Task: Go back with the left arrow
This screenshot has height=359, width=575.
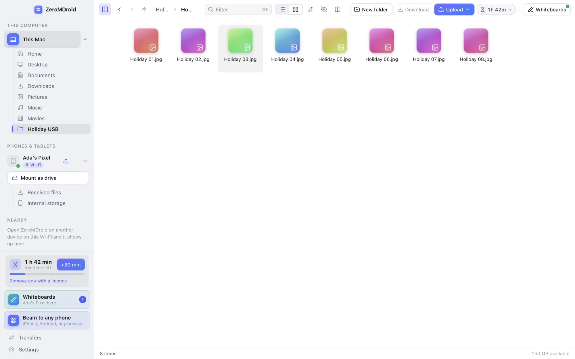Action: [120, 9]
